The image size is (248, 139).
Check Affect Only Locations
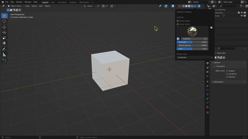click(227, 74)
